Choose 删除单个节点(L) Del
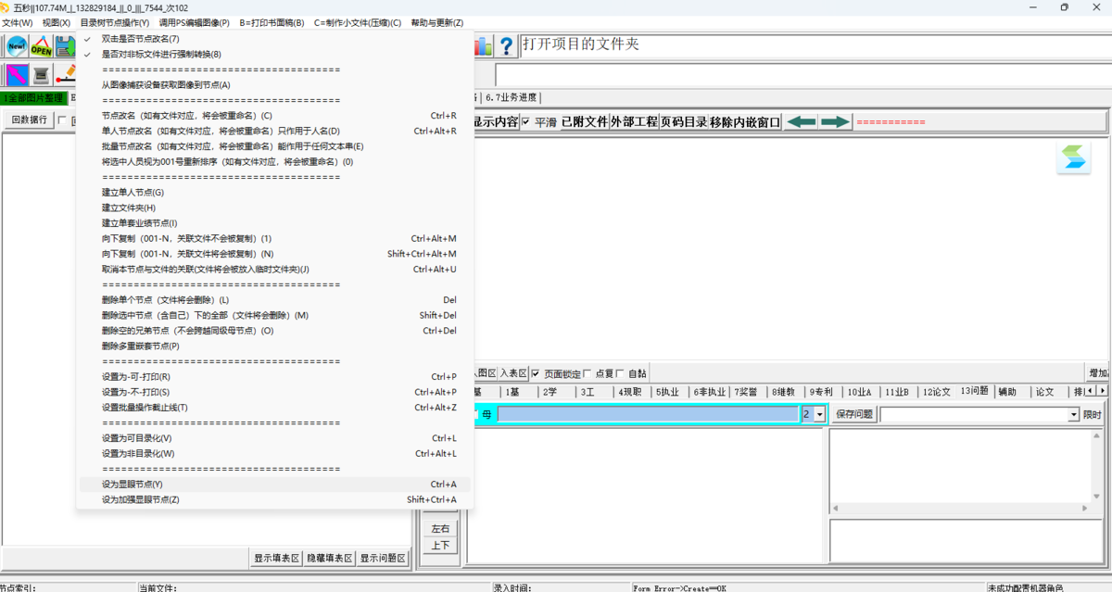This screenshot has width=1112, height=592. coord(275,300)
